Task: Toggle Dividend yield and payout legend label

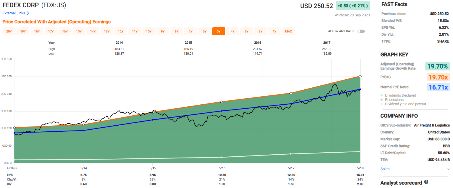Action: pos(406,104)
